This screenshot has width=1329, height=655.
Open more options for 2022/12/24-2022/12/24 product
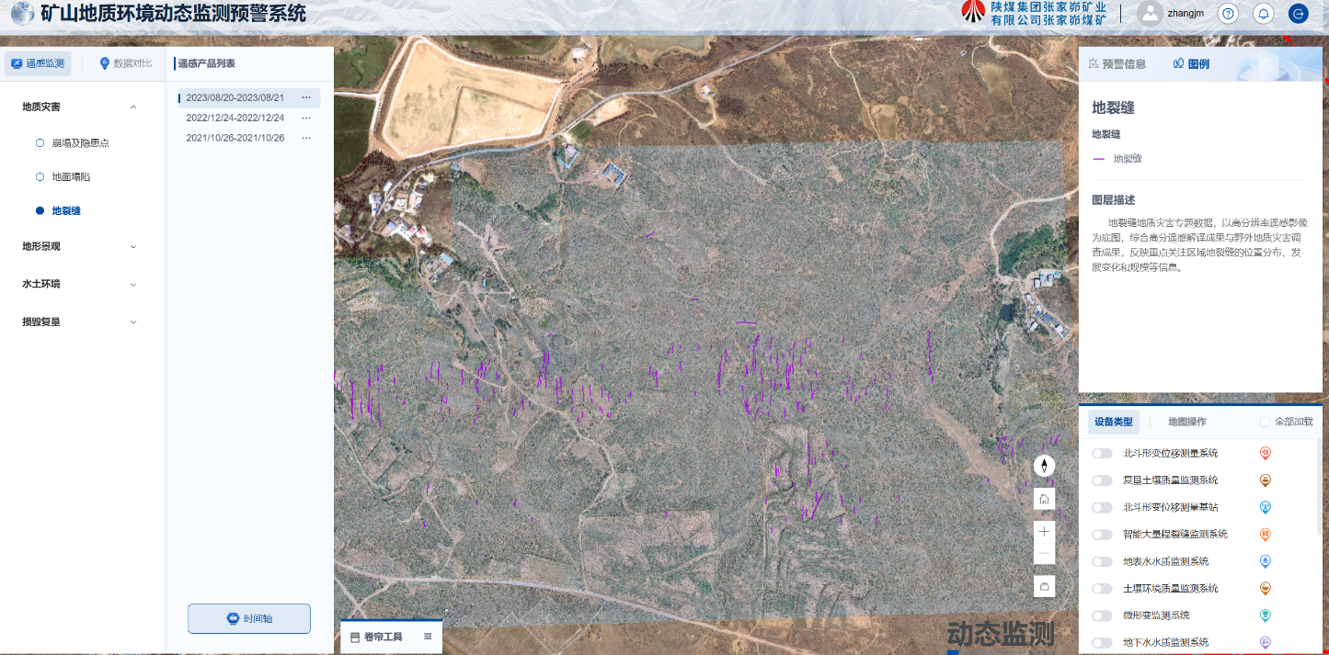306,118
